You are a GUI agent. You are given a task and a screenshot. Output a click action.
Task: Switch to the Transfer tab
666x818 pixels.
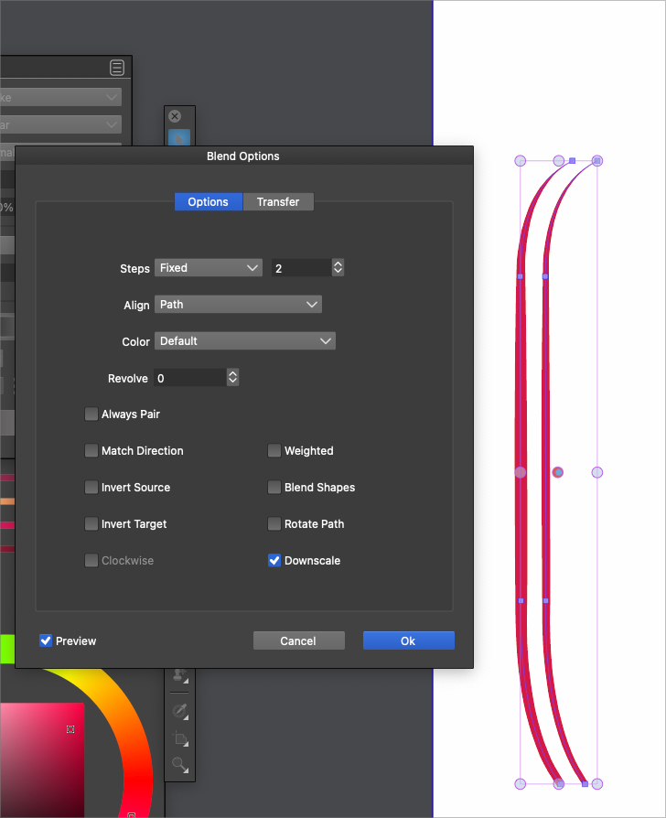(x=278, y=202)
